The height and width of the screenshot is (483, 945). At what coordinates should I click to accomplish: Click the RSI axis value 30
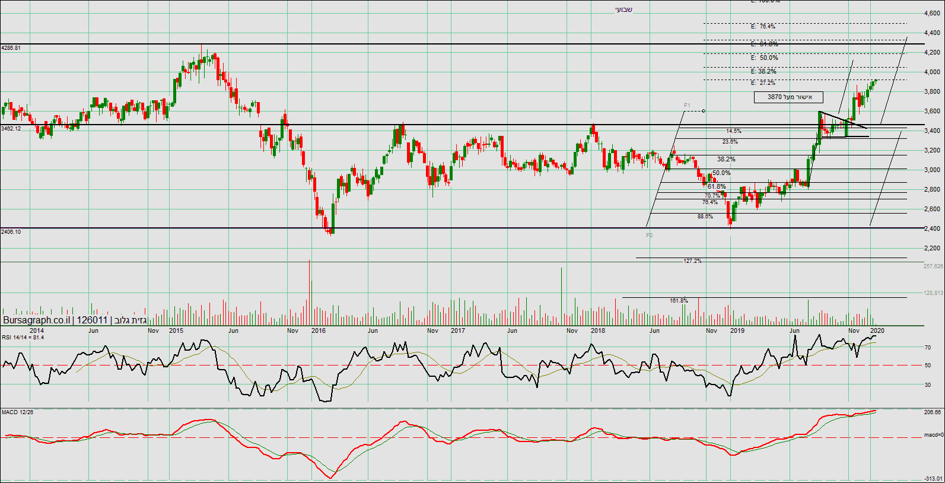928,385
